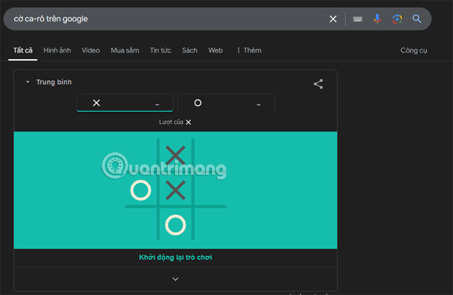The image size is (453, 295).
Task: Start voice search with the microphone icon
Action: pyautogui.click(x=377, y=19)
